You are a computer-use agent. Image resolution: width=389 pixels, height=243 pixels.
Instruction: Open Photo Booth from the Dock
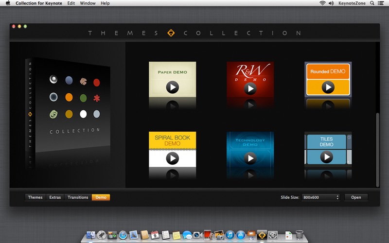tap(209, 235)
